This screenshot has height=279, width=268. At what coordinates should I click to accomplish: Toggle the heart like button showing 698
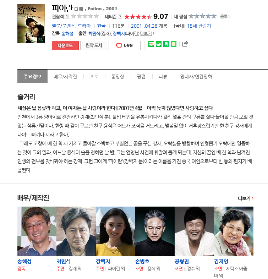click(125, 45)
